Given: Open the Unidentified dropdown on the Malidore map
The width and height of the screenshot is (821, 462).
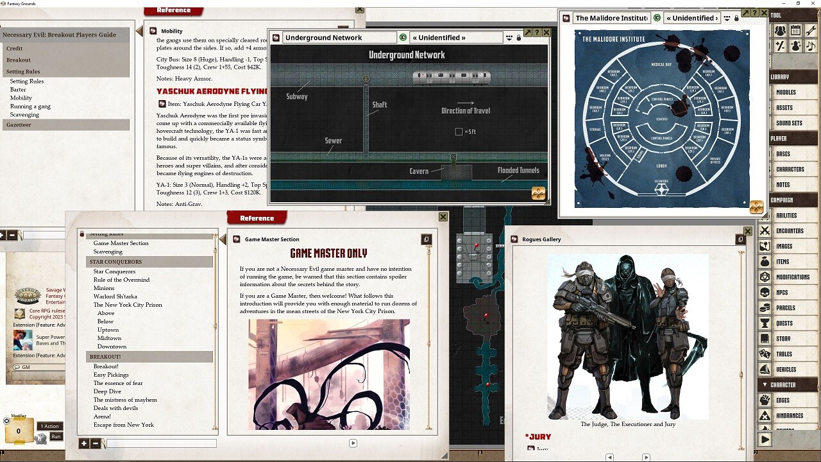Looking at the screenshot, I should click(692, 18).
